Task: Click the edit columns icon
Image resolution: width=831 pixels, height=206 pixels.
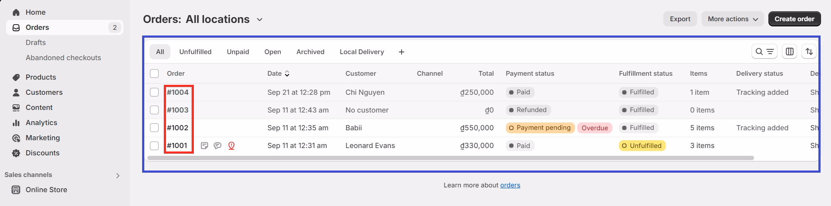Action: [790, 52]
